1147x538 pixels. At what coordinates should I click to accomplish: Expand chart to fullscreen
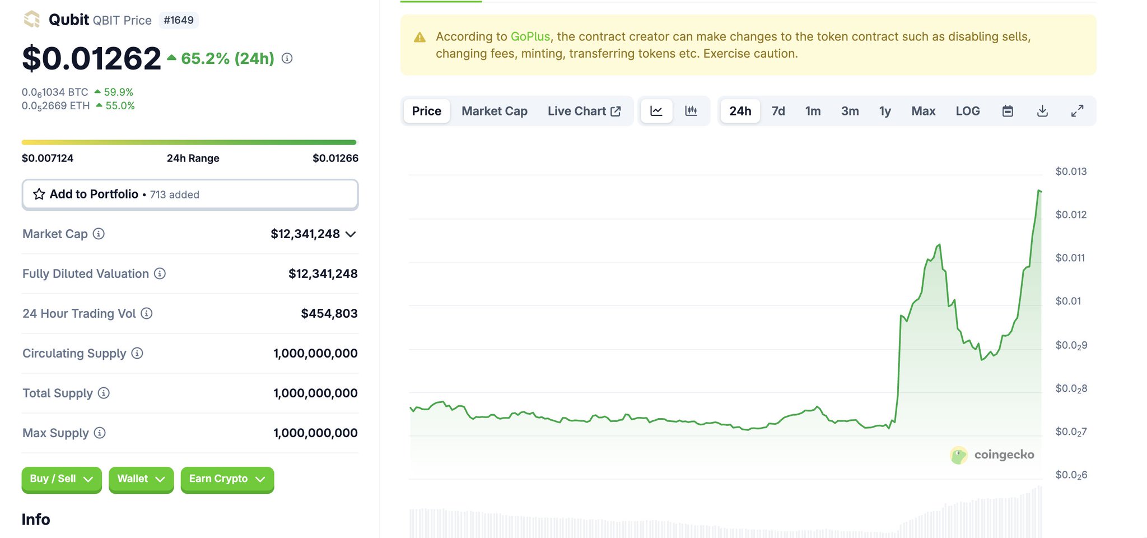coord(1077,111)
